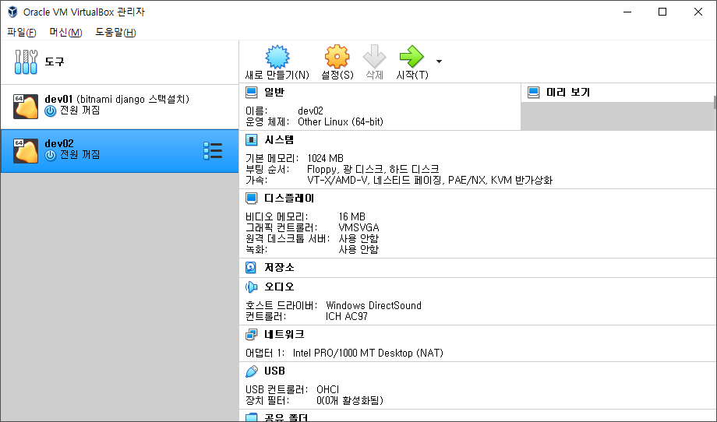Open dropdown arrow next to 시작(T)
The image size is (717, 422).
tap(439, 62)
